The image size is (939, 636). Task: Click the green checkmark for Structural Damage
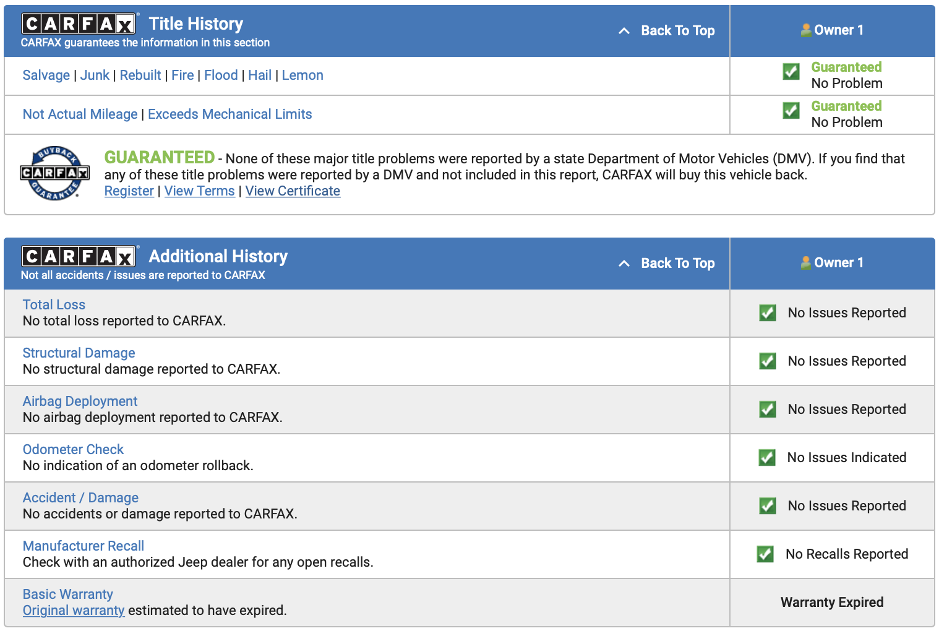pos(768,361)
